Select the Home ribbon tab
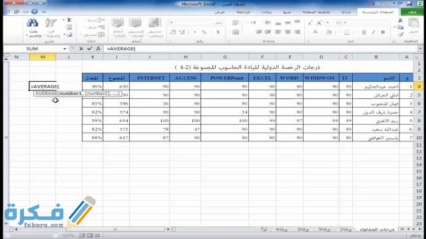The image size is (426, 239). (x=378, y=12)
